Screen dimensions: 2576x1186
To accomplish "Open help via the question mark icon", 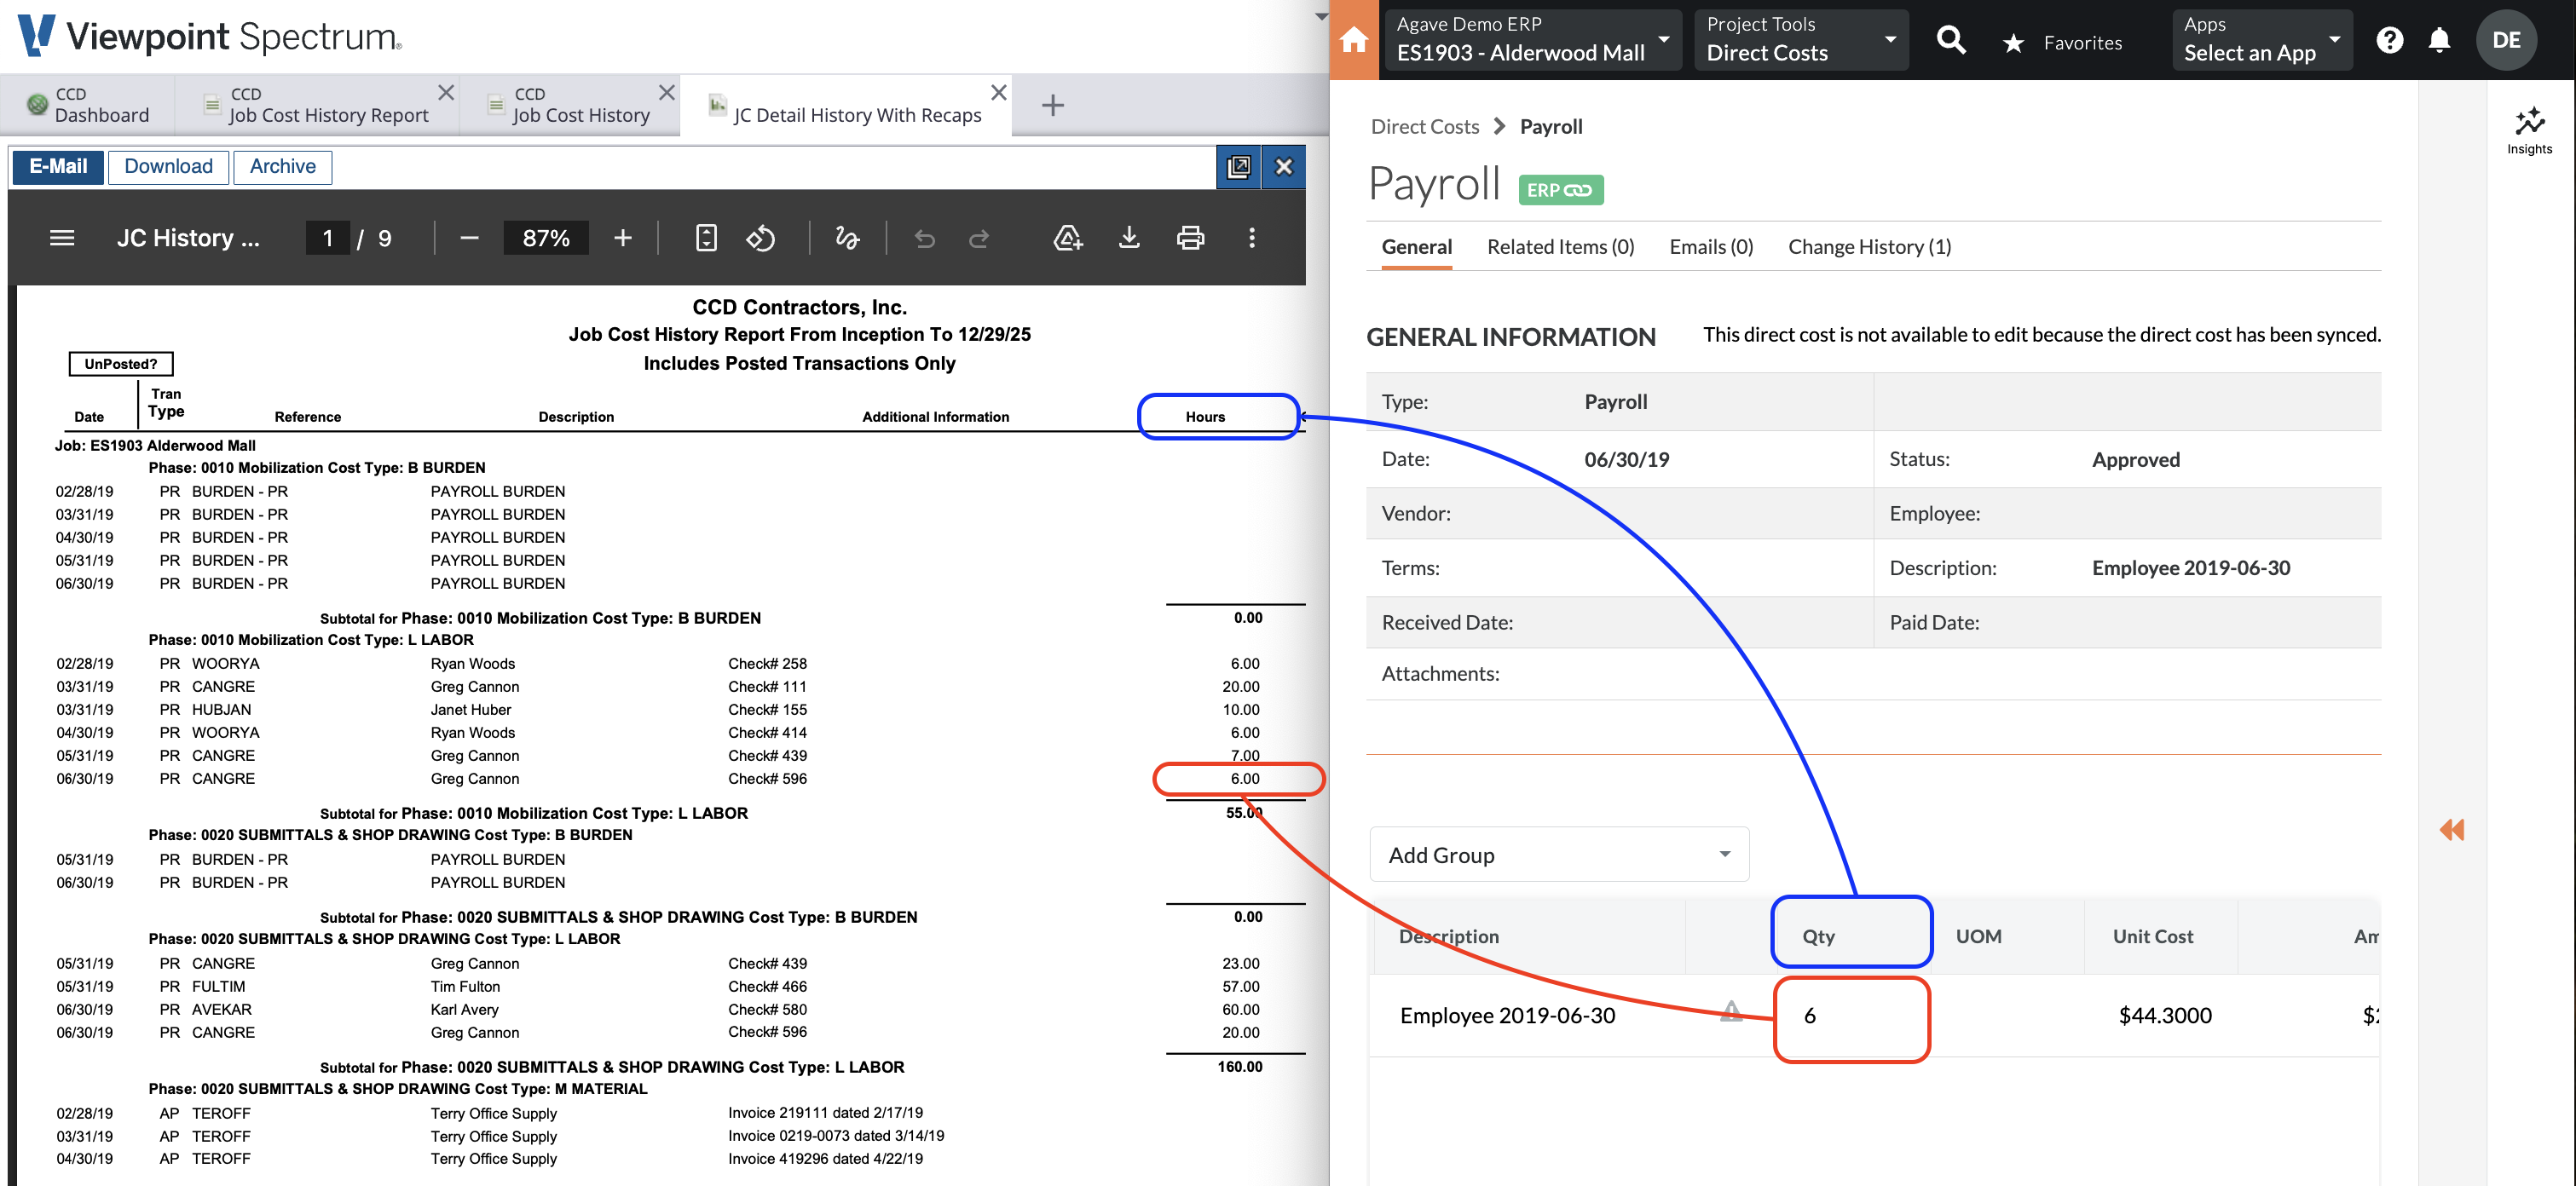I will (2390, 40).
